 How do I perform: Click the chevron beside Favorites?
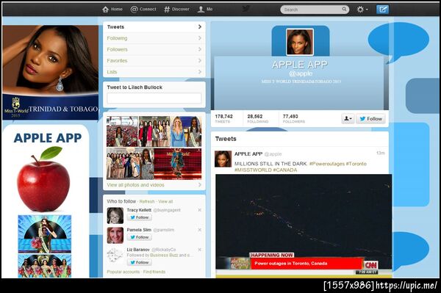point(200,60)
